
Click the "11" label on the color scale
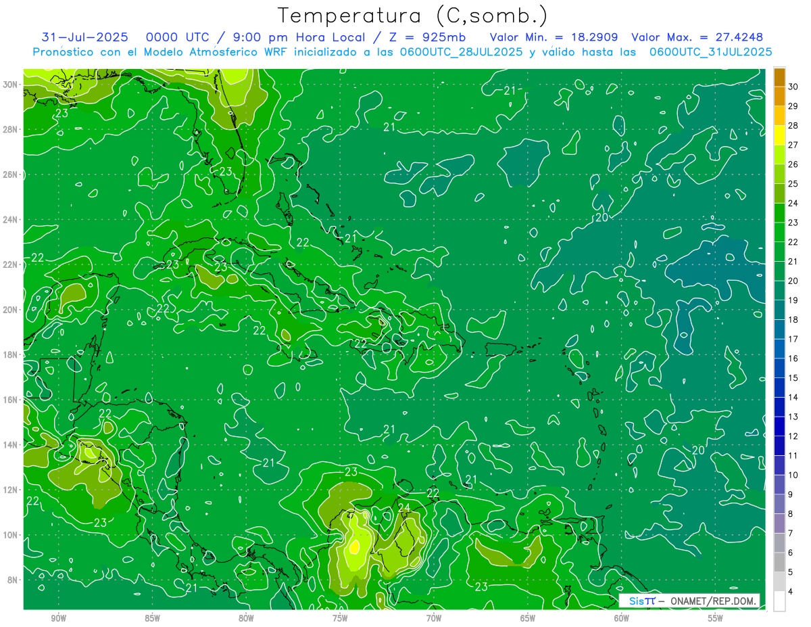pos(793,455)
